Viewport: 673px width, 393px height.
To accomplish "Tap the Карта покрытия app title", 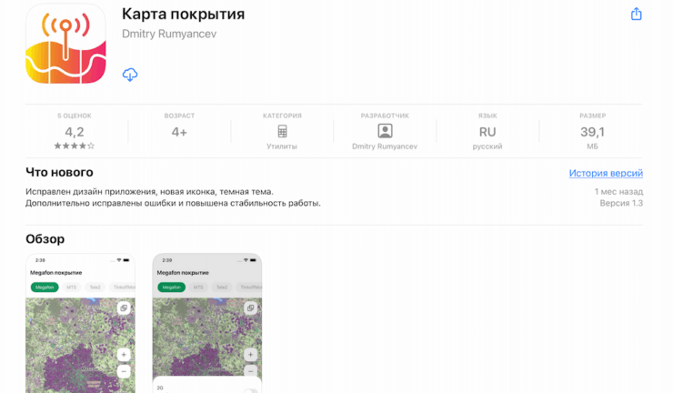I will point(184,15).
